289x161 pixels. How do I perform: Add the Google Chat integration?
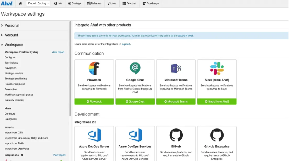tap(135, 101)
